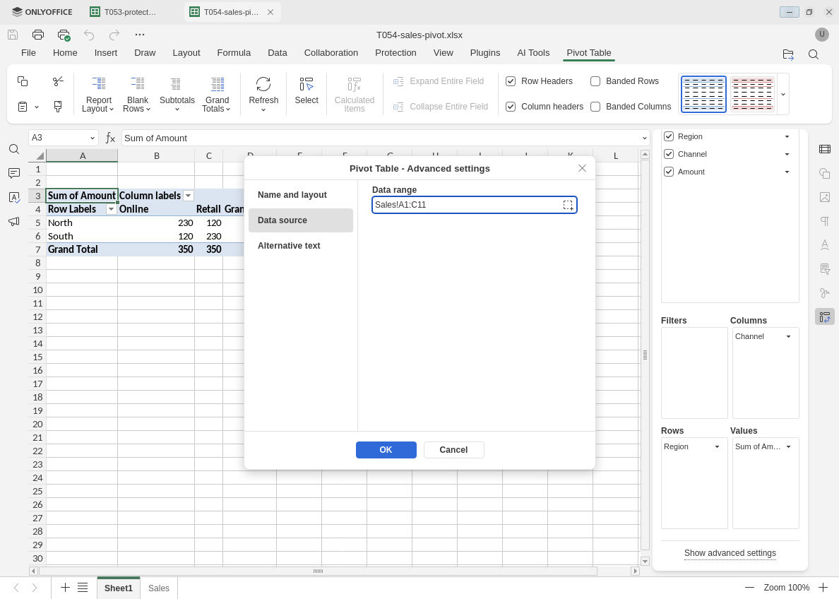Click the Undo arrow icon
Image resolution: width=839 pixels, height=599 pixels.
pyautogui.click(x=89, y=35)
